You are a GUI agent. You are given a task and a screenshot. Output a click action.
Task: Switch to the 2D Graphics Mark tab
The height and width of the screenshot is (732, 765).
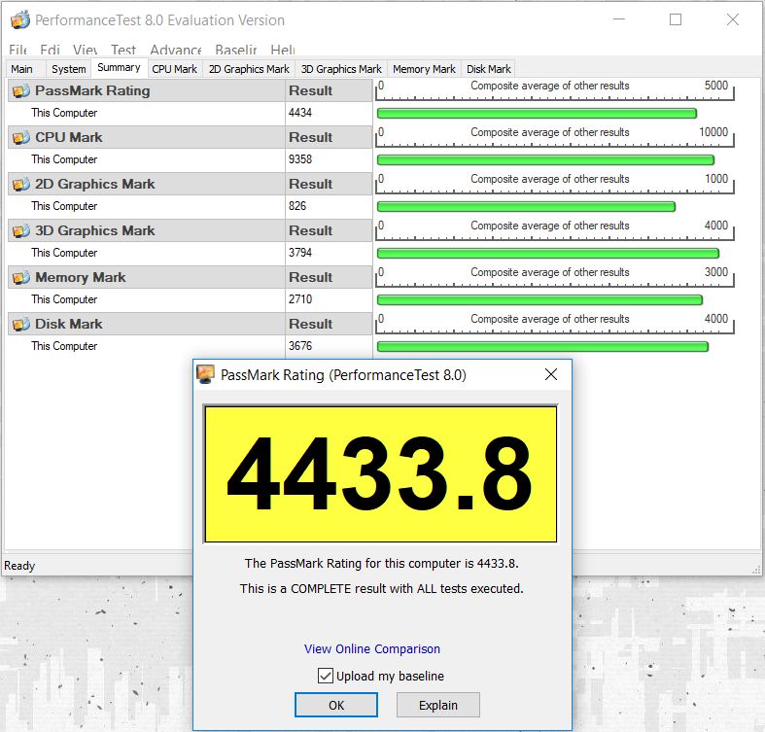tap(249, 69)
